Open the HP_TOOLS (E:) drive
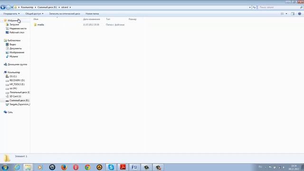This screenshot has width=304, height=171. (x=17, y=85)
